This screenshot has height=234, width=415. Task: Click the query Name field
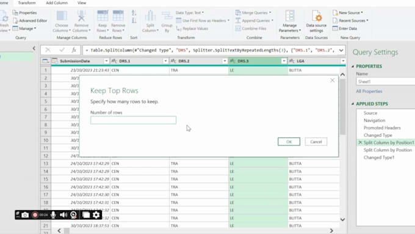[385, 82]
